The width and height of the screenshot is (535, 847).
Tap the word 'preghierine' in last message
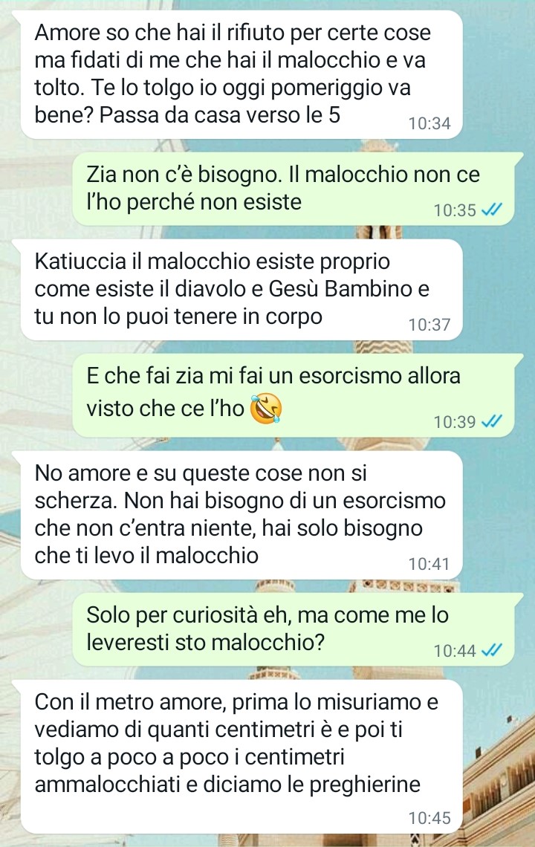(364, 785)
